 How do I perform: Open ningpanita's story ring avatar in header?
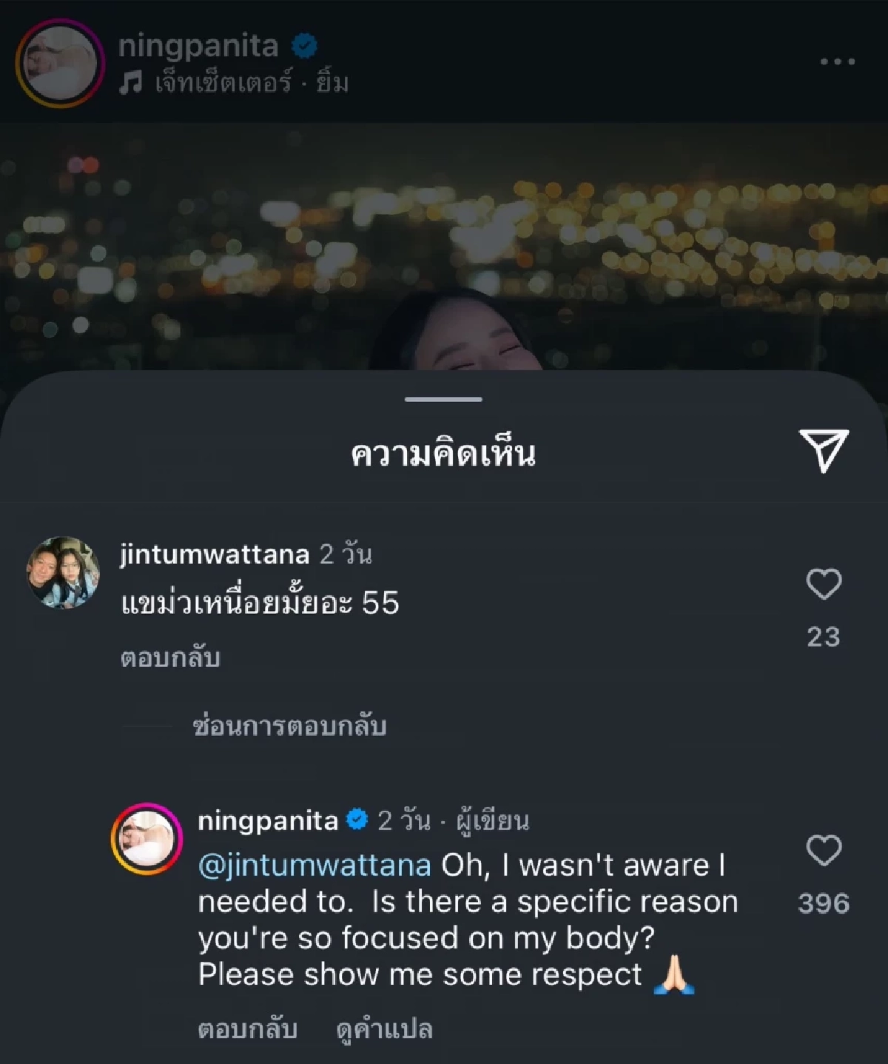(61, 64)
